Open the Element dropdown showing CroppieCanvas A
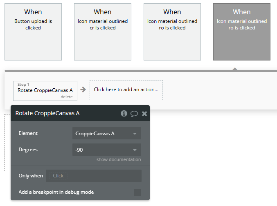277x206 pixels. pyautogui.click(x=106, y=133)
